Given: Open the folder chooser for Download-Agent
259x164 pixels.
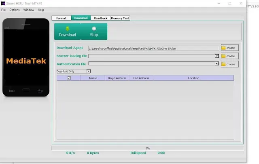Looking at the screenshot, I should tap(229, 48).
